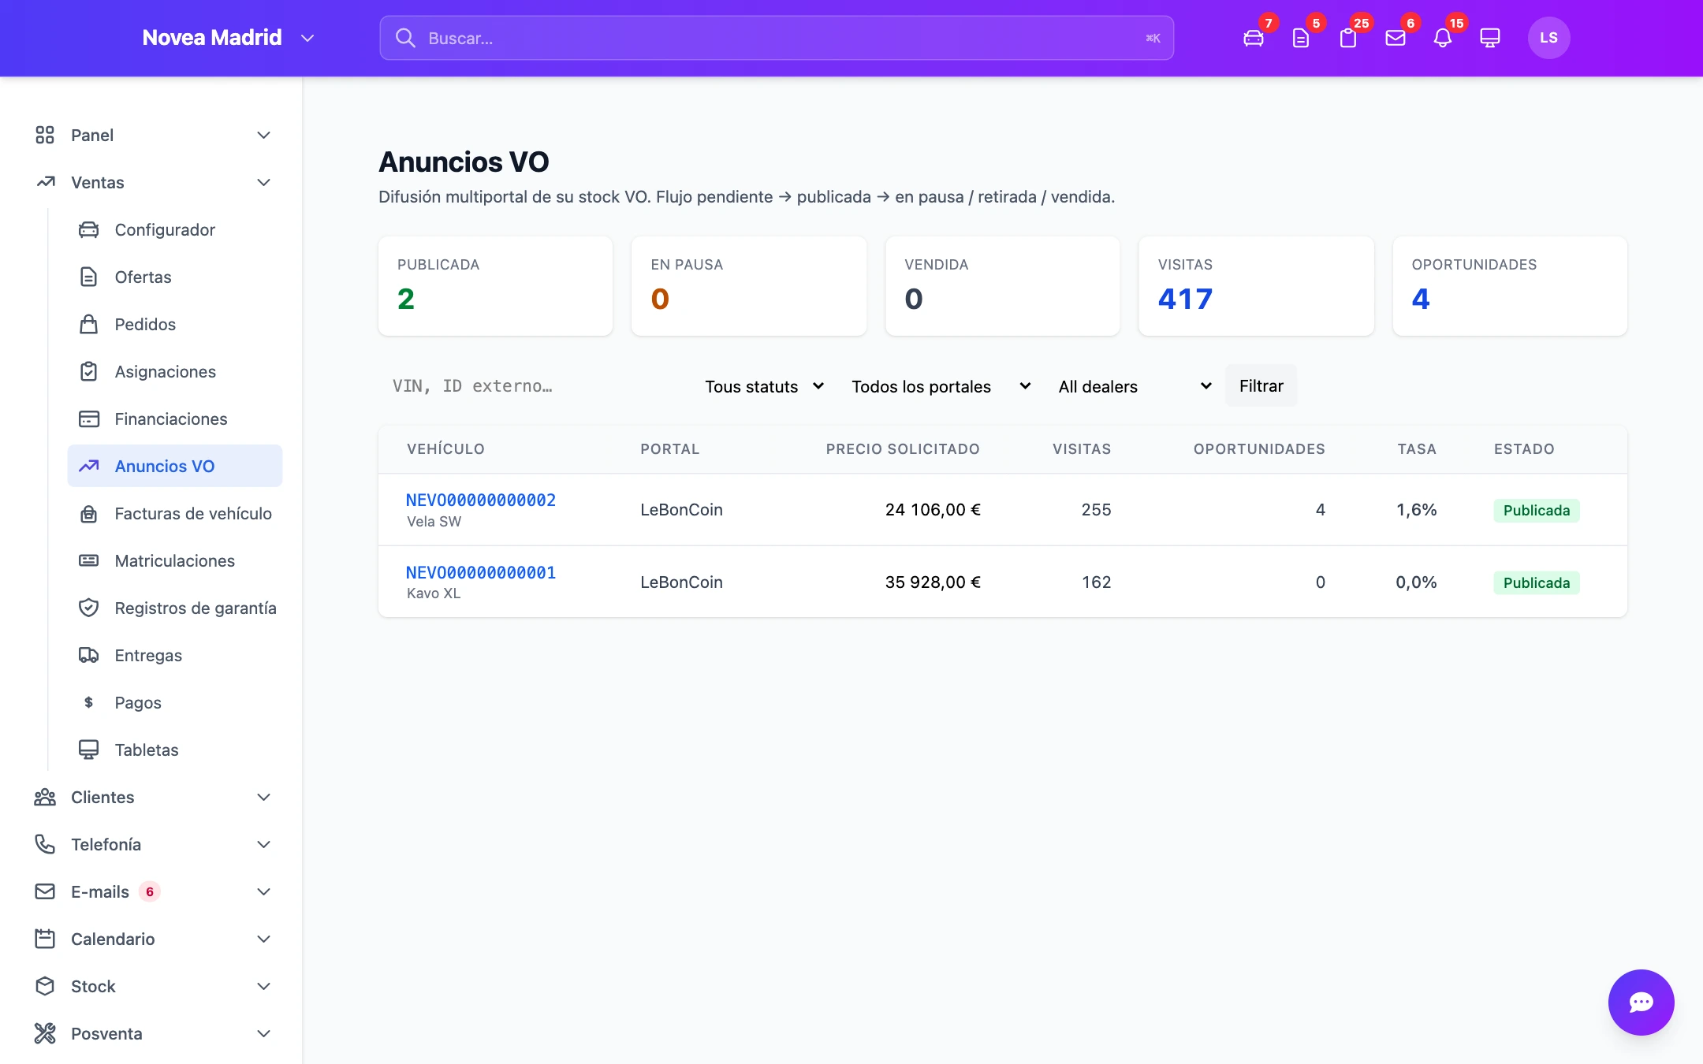Image resolution: width=1703 pixels, height=1064 pixels.
Task: Click the Facturas de vehículo icon
Action: click(89, 513)
